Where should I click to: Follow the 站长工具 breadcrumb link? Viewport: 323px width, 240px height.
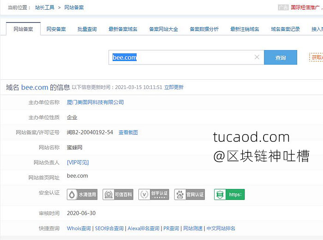[45, 8]
